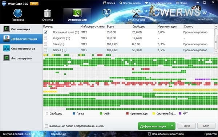The image size is (218, 137).
Task: Check the Games (H:) drive checkbox
Action: (x=45, y=50)
